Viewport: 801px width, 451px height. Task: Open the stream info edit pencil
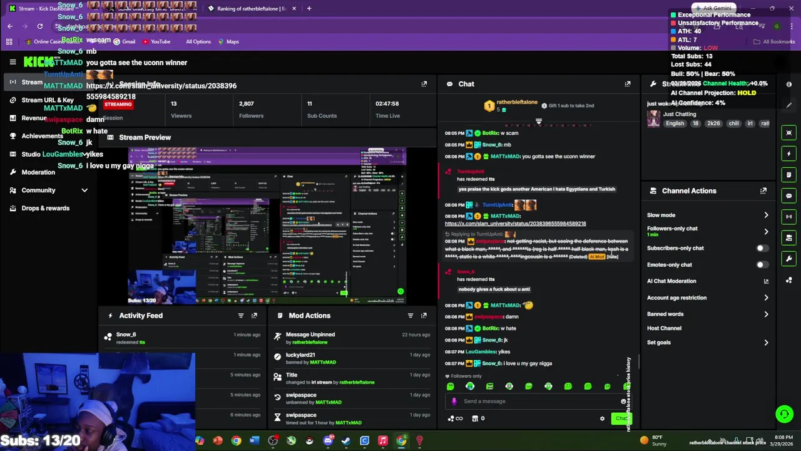click(789, 105)
